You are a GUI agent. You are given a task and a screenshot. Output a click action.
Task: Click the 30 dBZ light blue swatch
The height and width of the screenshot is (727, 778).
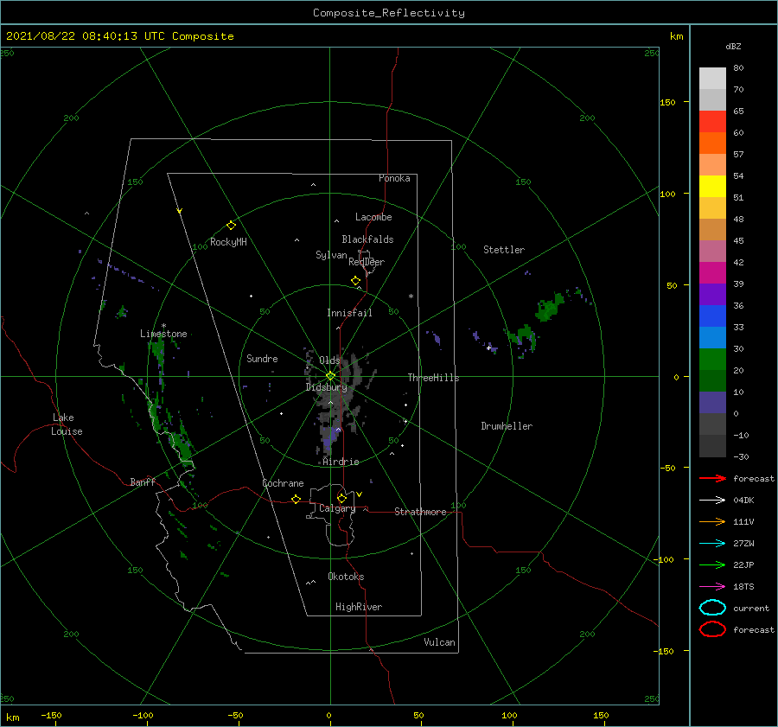click(x=712, y=337)
